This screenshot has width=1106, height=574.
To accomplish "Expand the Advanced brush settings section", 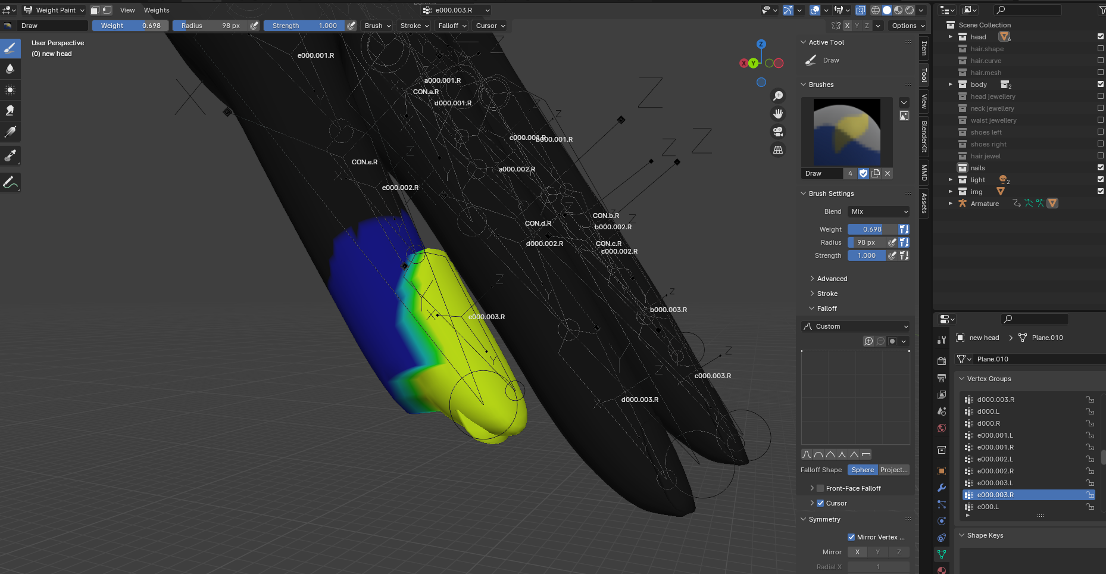I will (x=832, y=279).
